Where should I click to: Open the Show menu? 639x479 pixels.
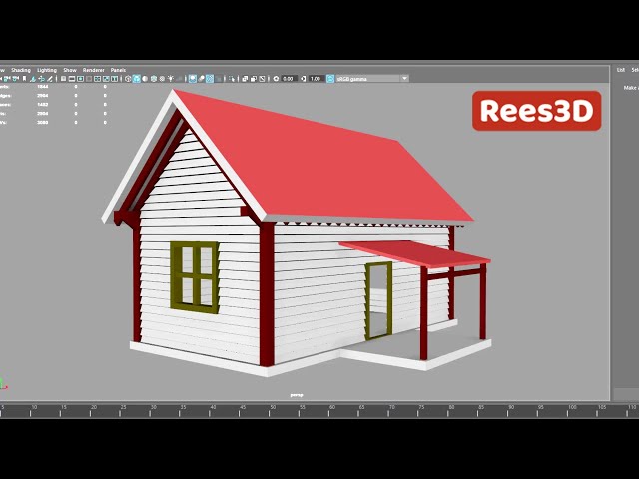(x=70, y=70)
